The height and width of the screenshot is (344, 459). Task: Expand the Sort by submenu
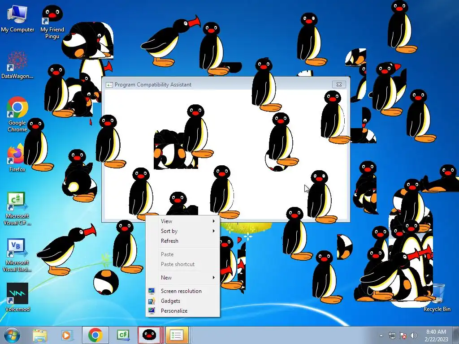183,231
